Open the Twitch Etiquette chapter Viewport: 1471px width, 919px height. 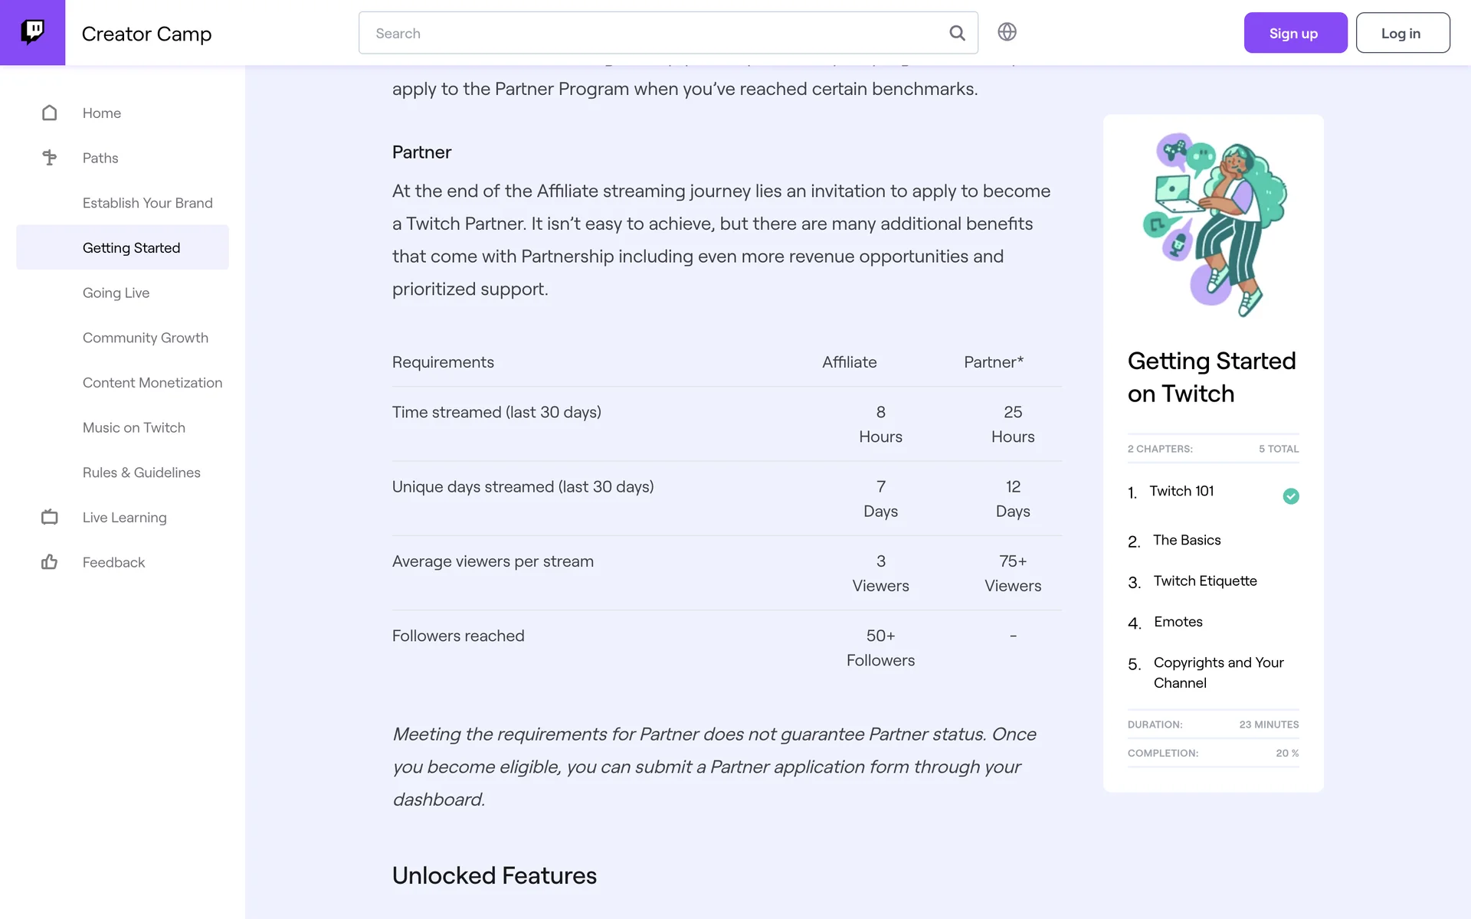[x=1204, y=581]
